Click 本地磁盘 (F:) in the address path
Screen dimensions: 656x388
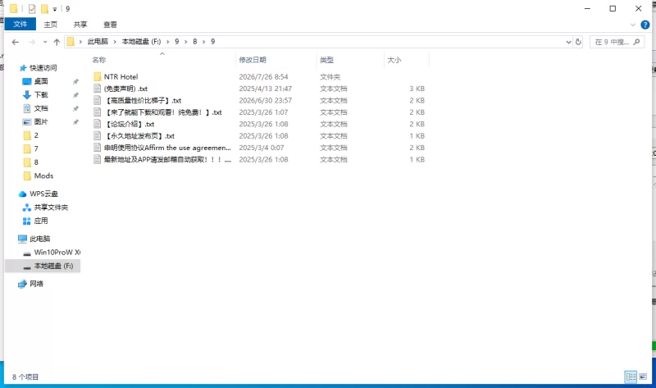(x=141, y=42)
